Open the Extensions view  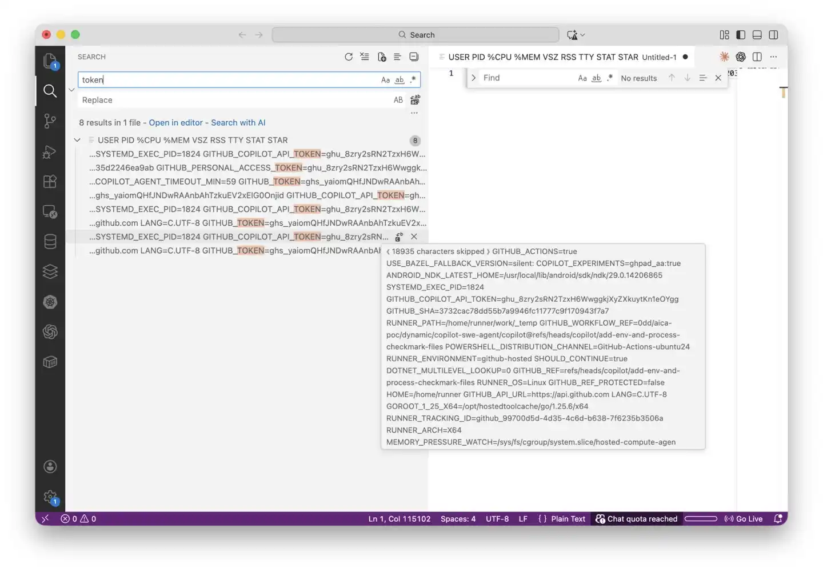pyautogui.click(x=50, y=182)
